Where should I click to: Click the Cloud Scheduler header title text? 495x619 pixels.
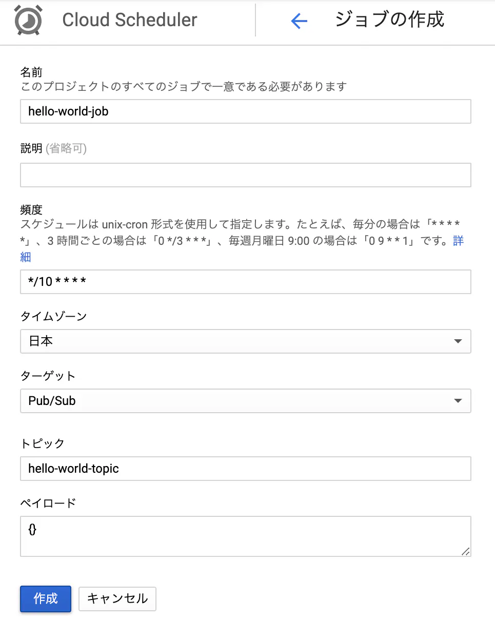pyautogui.click(x=129, y=20)
